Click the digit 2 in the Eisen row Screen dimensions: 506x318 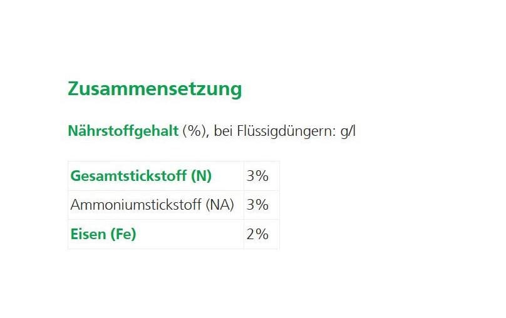[251, 234]
